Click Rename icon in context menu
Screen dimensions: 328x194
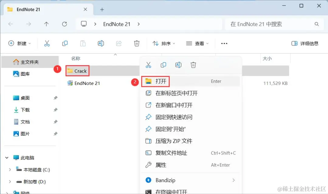178,65
